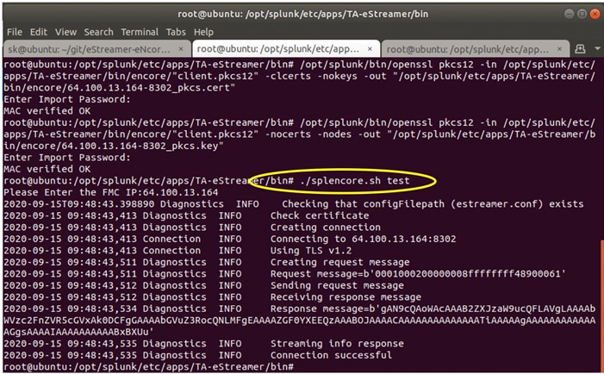This screenshot has width=604, height=374.
Task: Open the Edit menu
Action: [39, 32]
